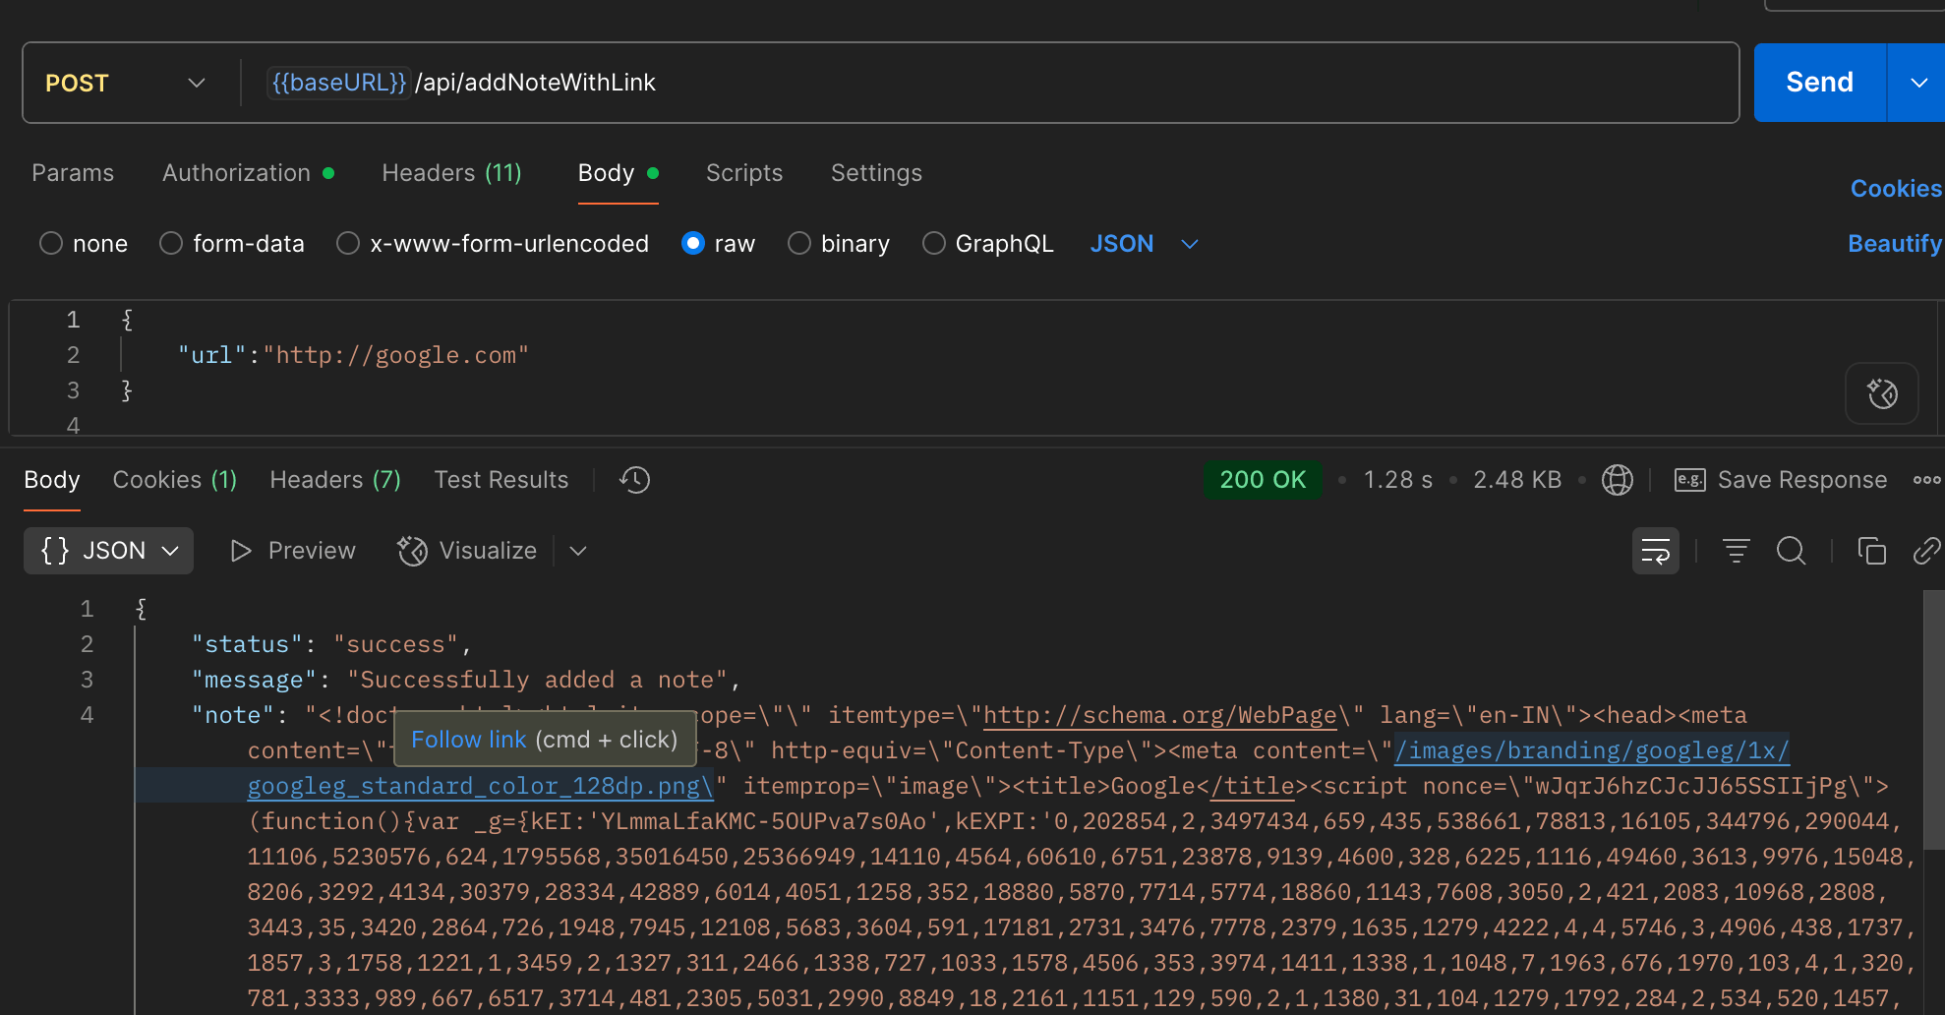Image resolution: width=1945 pixels, height=1015 pixels.
Task: Switch to the Authorization tab
Action: click(x=248, y=173)
